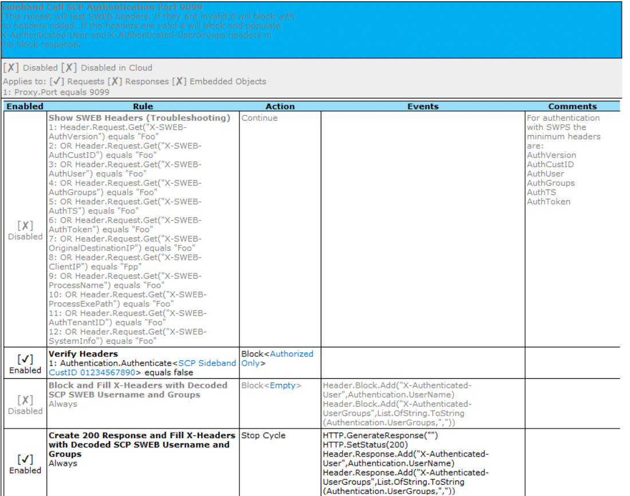Toggle the Disabled in Cloud checkbox
The height and width of the screenshot is (496, 630).
(x=69, y=68)
